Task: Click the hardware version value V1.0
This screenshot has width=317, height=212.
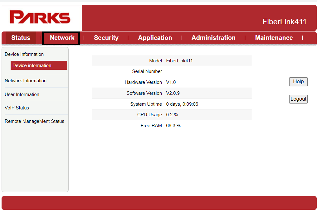Action: [x=171, y=82]
